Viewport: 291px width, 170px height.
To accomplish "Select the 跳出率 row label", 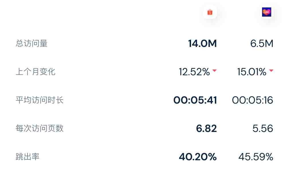I will [x=27, y=157].
